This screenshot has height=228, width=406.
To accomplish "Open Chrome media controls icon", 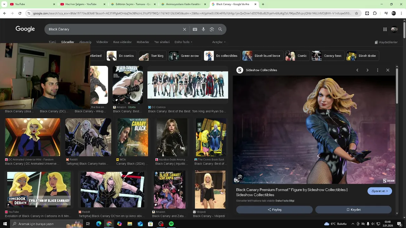I will coord(386,13).
